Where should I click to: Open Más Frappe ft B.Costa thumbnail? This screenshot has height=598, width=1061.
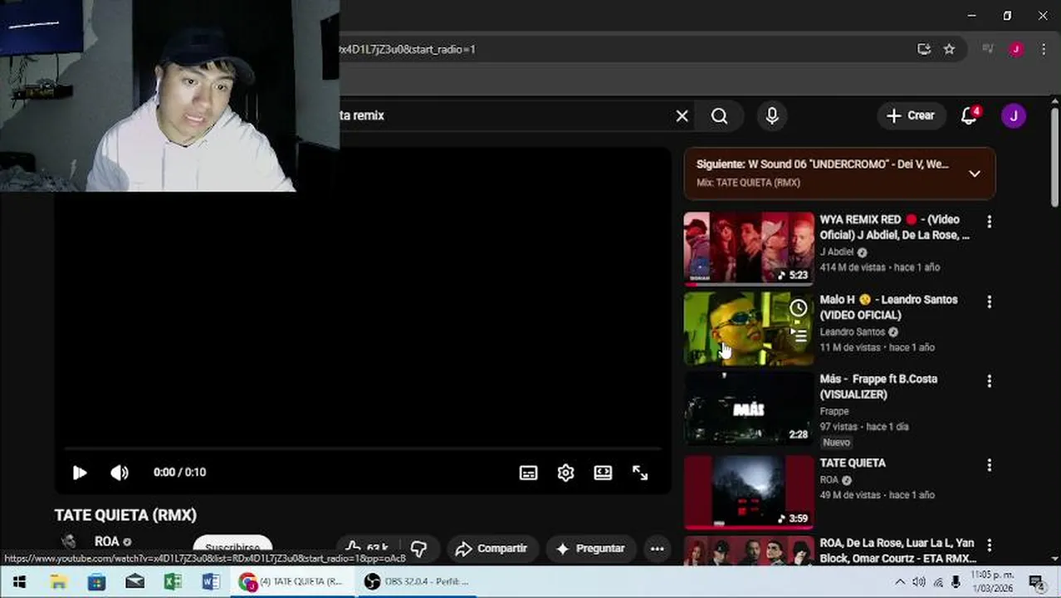[x=749, y=408]
